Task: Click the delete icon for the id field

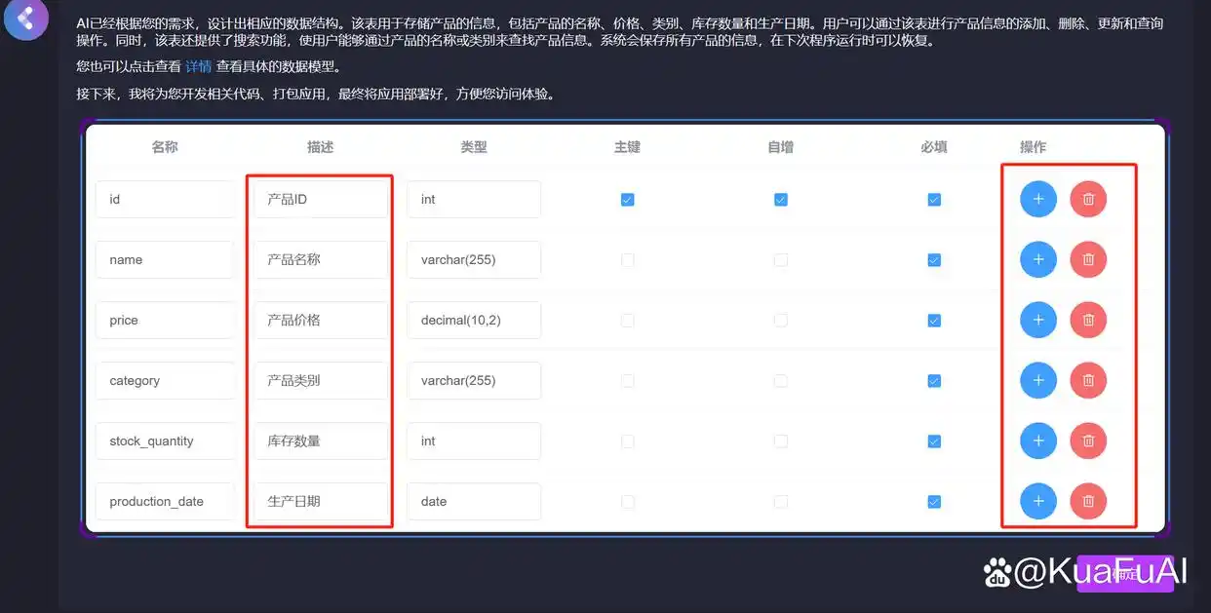Action: click(1088, 199)
